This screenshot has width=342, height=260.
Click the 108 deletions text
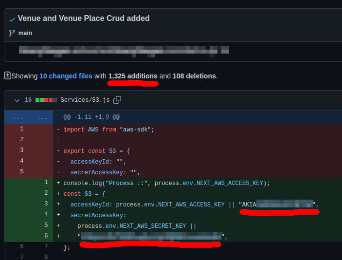(x=194, y=76)
